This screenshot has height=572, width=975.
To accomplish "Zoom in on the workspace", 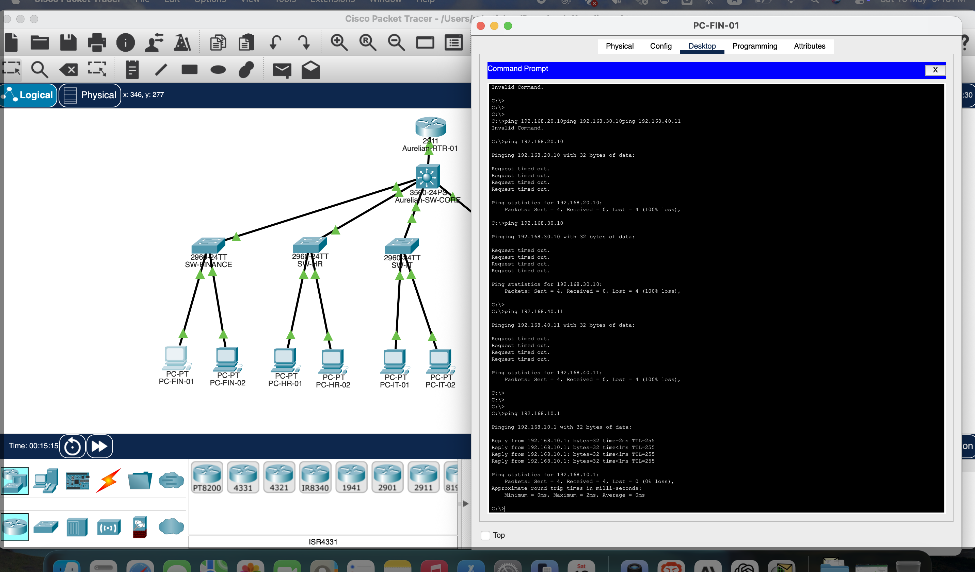I will pyautogui.click(x=339, y=42).
